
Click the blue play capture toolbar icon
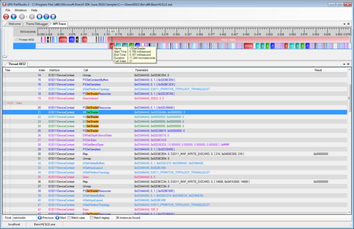[x=13, y=16]
